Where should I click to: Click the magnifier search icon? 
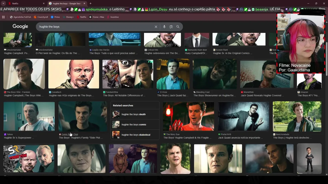(x=178, y=27)
